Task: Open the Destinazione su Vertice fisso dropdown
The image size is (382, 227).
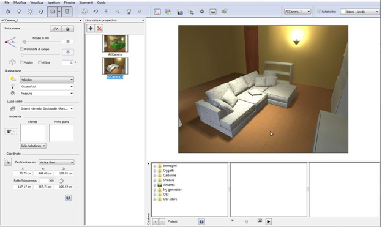Action: [56, 162]
